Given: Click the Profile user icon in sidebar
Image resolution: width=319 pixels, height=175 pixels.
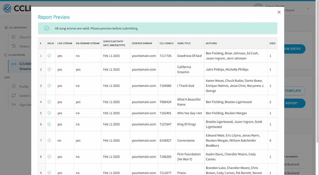Looking at the screenshot, I should (14, 86).
